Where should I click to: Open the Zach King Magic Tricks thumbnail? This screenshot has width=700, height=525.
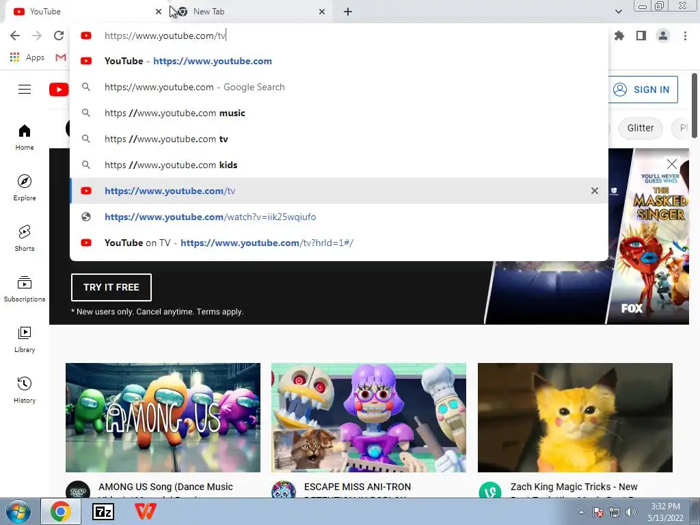(x=575, y=418)
